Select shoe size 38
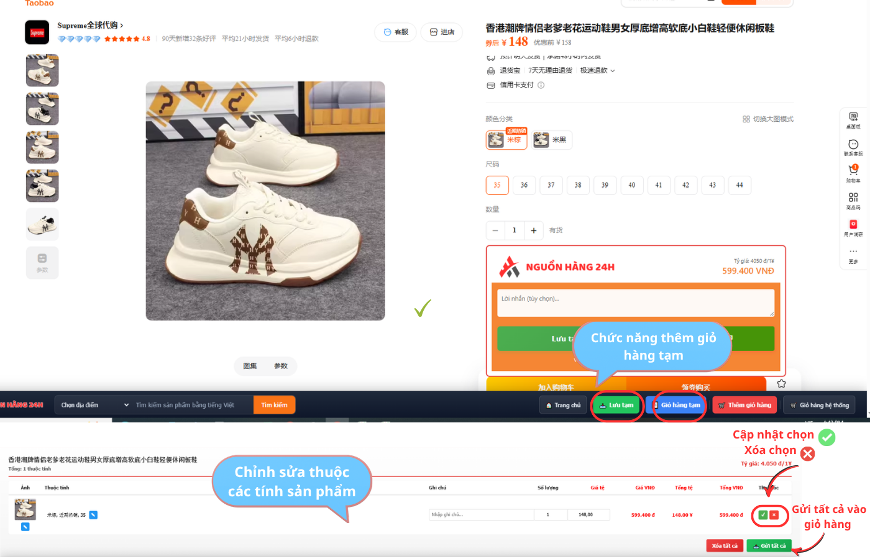 578,185
